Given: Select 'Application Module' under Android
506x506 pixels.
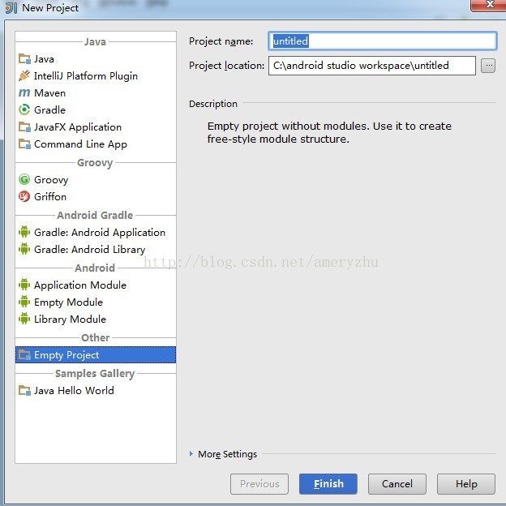Looking at the screenshot, I should pos(80,285).
